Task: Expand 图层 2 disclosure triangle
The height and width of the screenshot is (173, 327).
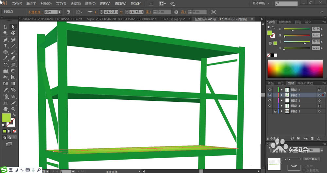Action: pos(282,95)
